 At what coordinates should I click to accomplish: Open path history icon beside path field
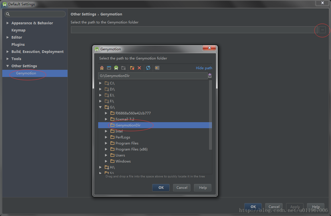click(x=210, y=76)
